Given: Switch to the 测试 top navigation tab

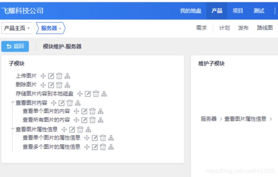Looking at the screenshot, I should point(259,11).
